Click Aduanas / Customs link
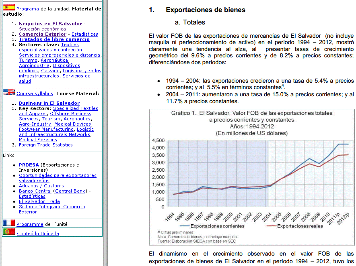Viewport: 356px width, 266px height. 41,186
